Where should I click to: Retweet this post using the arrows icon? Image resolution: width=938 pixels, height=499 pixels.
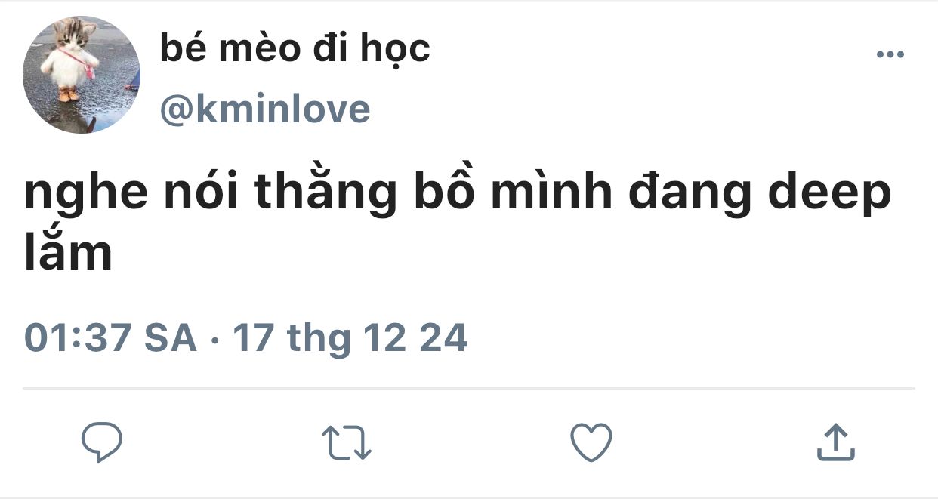[347, 443]
